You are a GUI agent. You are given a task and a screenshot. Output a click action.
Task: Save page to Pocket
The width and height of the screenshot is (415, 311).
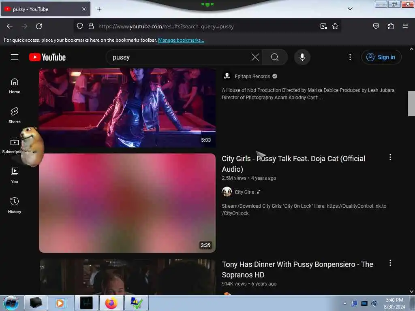[x=376, y=26]
